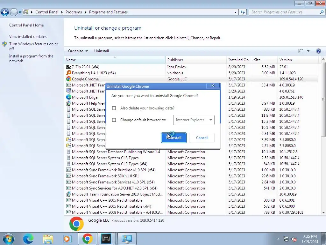Go back with the navigation arrow
326x245 pixels.
tap(5, 12)
